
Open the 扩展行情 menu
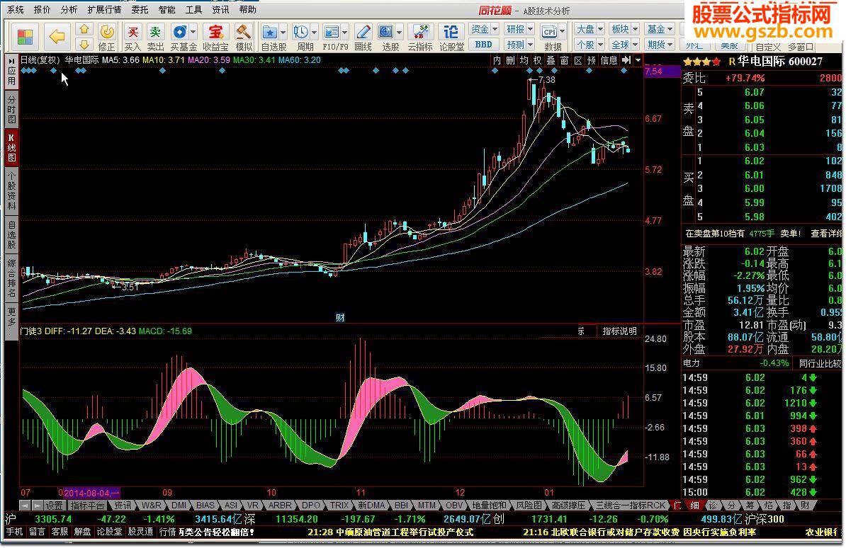104,10
